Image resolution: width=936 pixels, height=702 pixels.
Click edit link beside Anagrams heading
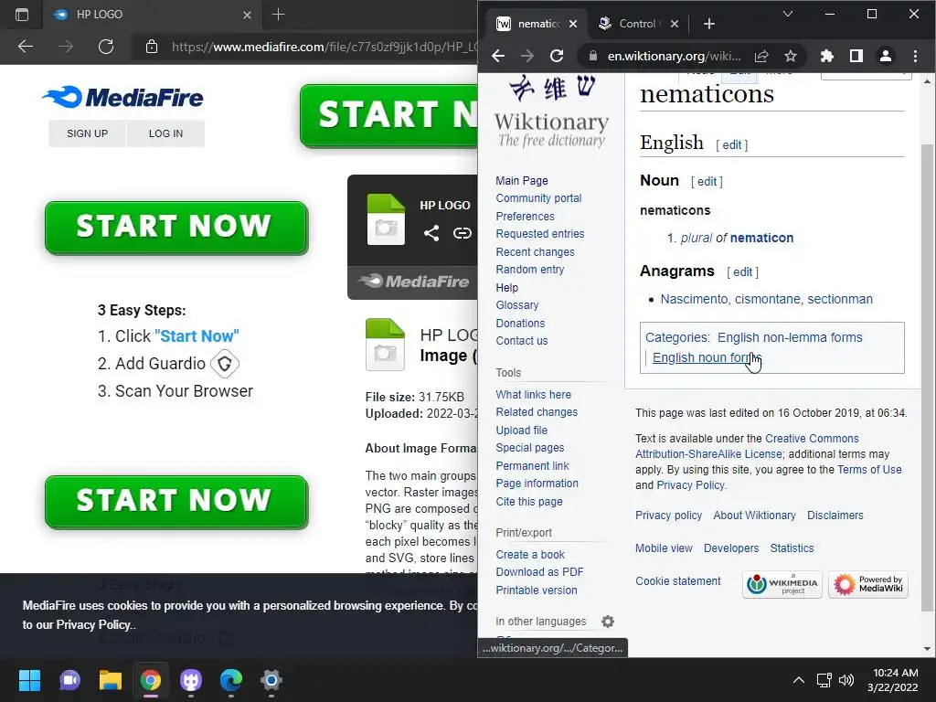pyautogui.click(x=742, y=272)
